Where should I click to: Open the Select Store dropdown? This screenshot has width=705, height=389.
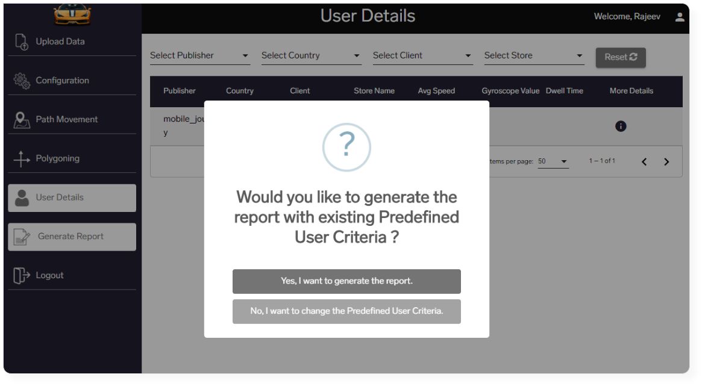534,55
